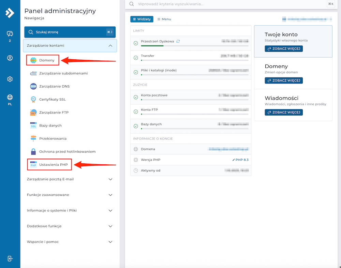The height and width of the screenshot is (268, 341).
Task: Click the Zarządzanie subdomenami icon
Action: (33, 73)
